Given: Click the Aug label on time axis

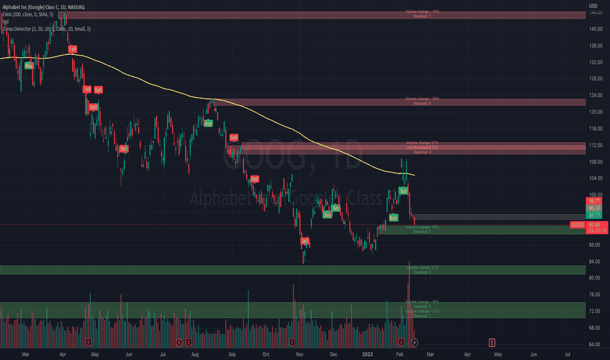Looking at the screenshot, I should pos(195,354).
